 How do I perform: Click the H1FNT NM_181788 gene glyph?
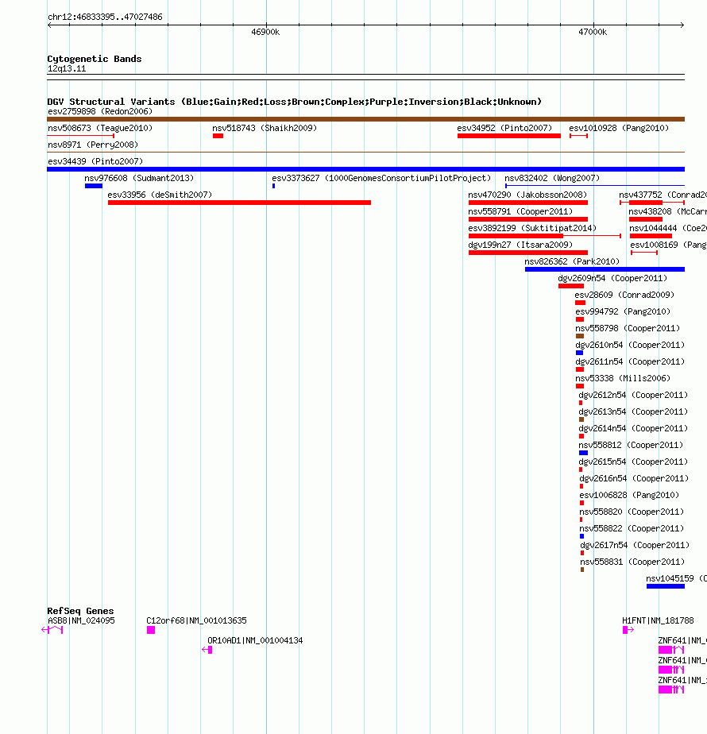pos(628,631)
